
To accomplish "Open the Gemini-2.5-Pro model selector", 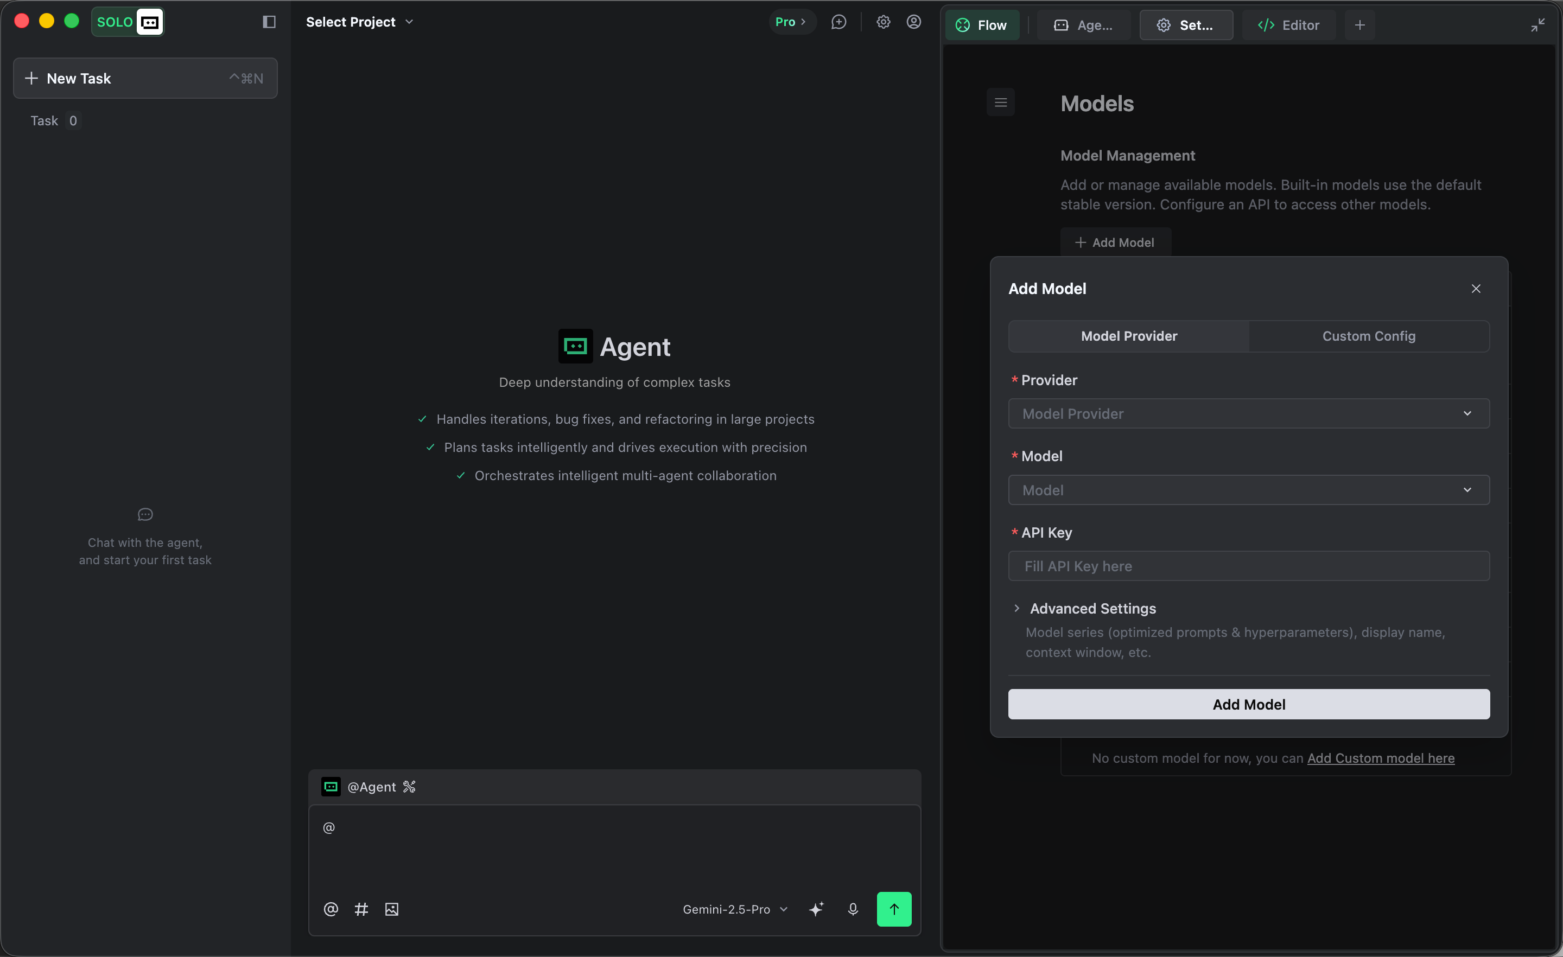I will pyautogui.click(x=735, y=909).
